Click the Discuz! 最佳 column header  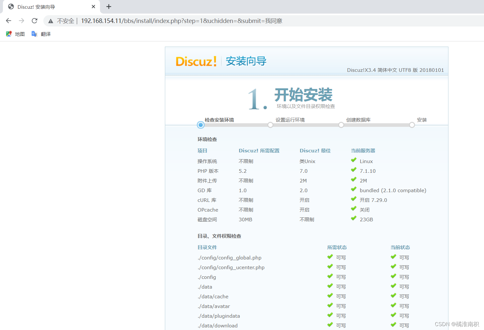tap(315, 151)
